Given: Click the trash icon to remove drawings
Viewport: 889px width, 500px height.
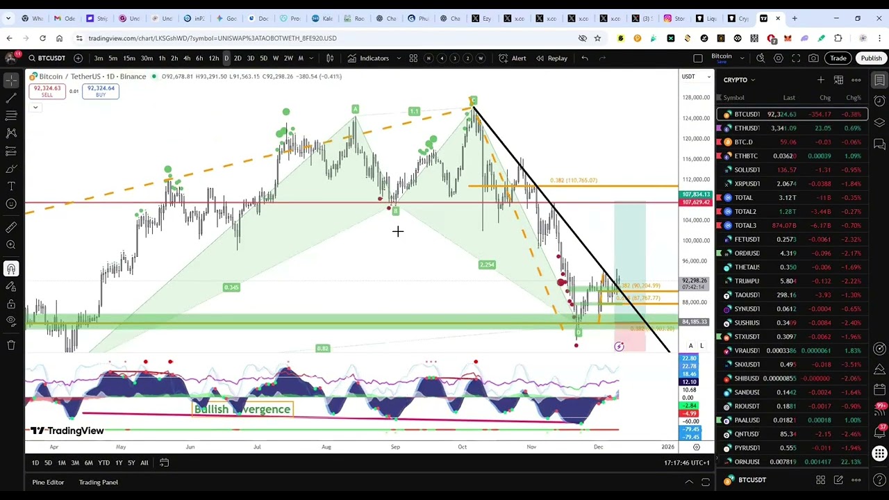Looking at the screenshot, I should tap(11, 345).
